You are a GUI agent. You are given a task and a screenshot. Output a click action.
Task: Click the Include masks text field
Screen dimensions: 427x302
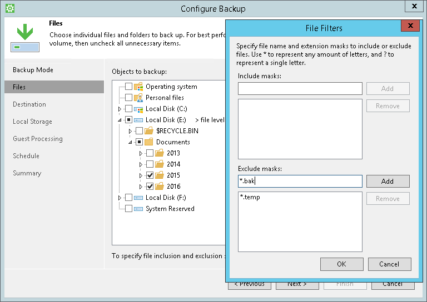tap(300, 88)
